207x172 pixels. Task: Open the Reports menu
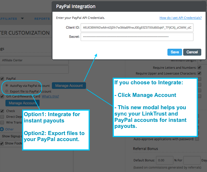click(x=42, y=19)
